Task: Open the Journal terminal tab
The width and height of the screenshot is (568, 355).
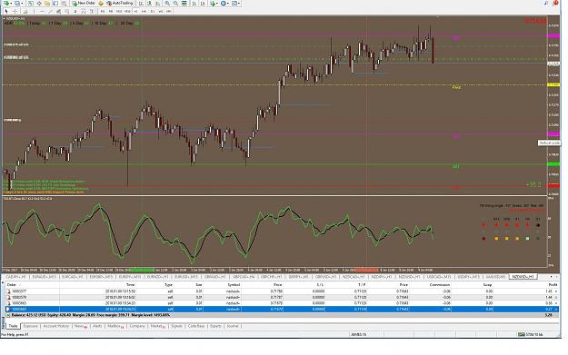Action: click(233, 326)
